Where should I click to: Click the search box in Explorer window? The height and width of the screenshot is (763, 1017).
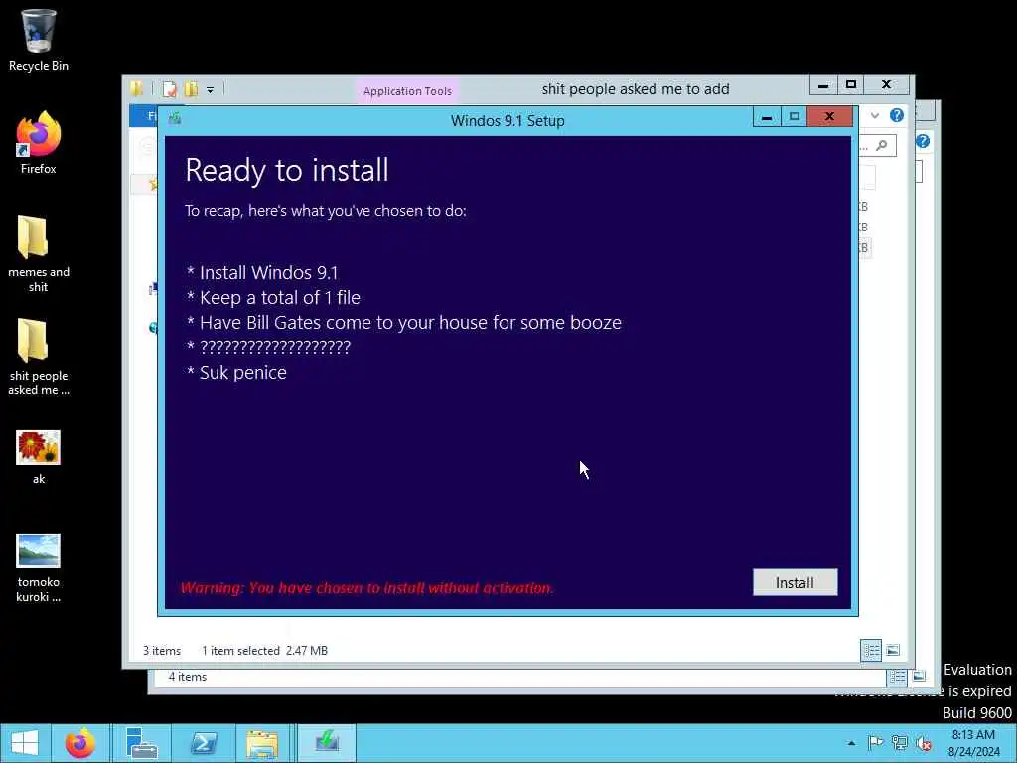877,145
